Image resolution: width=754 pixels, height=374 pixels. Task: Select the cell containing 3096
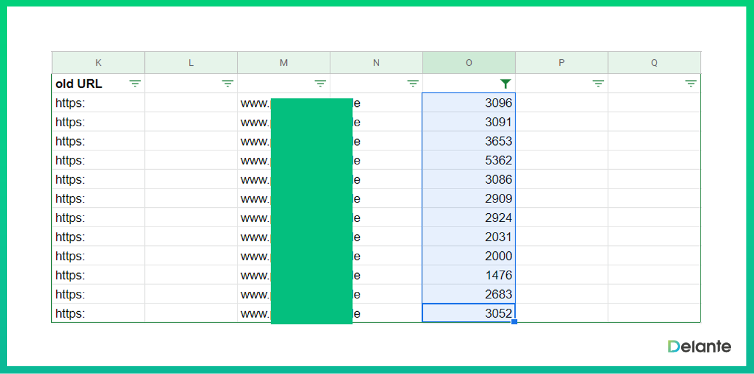[469, 103]
